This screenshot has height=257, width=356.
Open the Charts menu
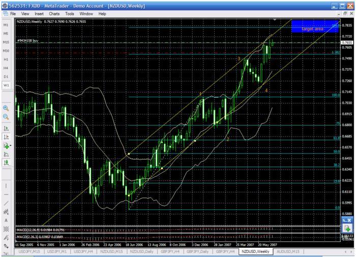coord(56,14)
